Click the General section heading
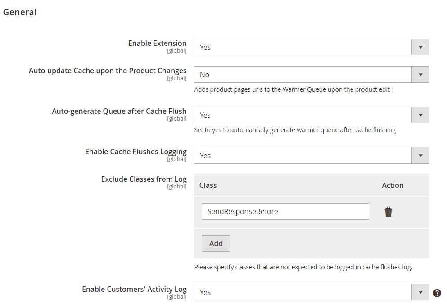Viewport: 447px width, 308px height. tap(20, 12)
